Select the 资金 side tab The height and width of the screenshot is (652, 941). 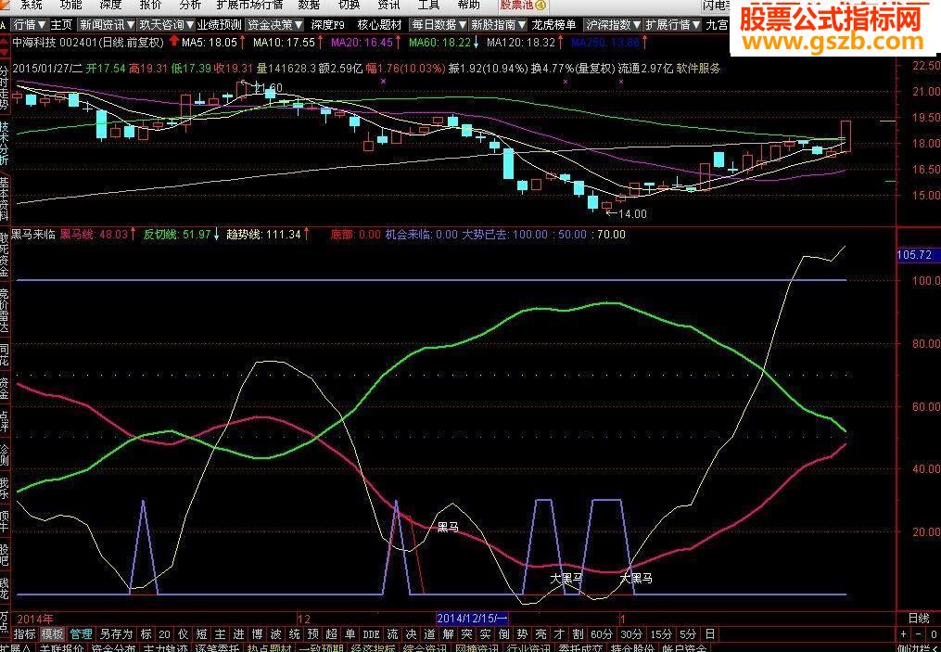pos(5,389)
